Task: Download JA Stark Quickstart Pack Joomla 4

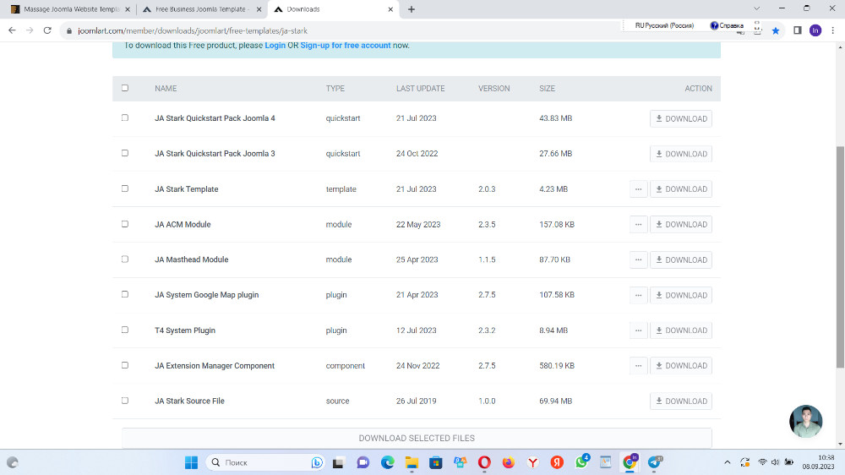Action: pyautogui.click(x=680, y=119)
